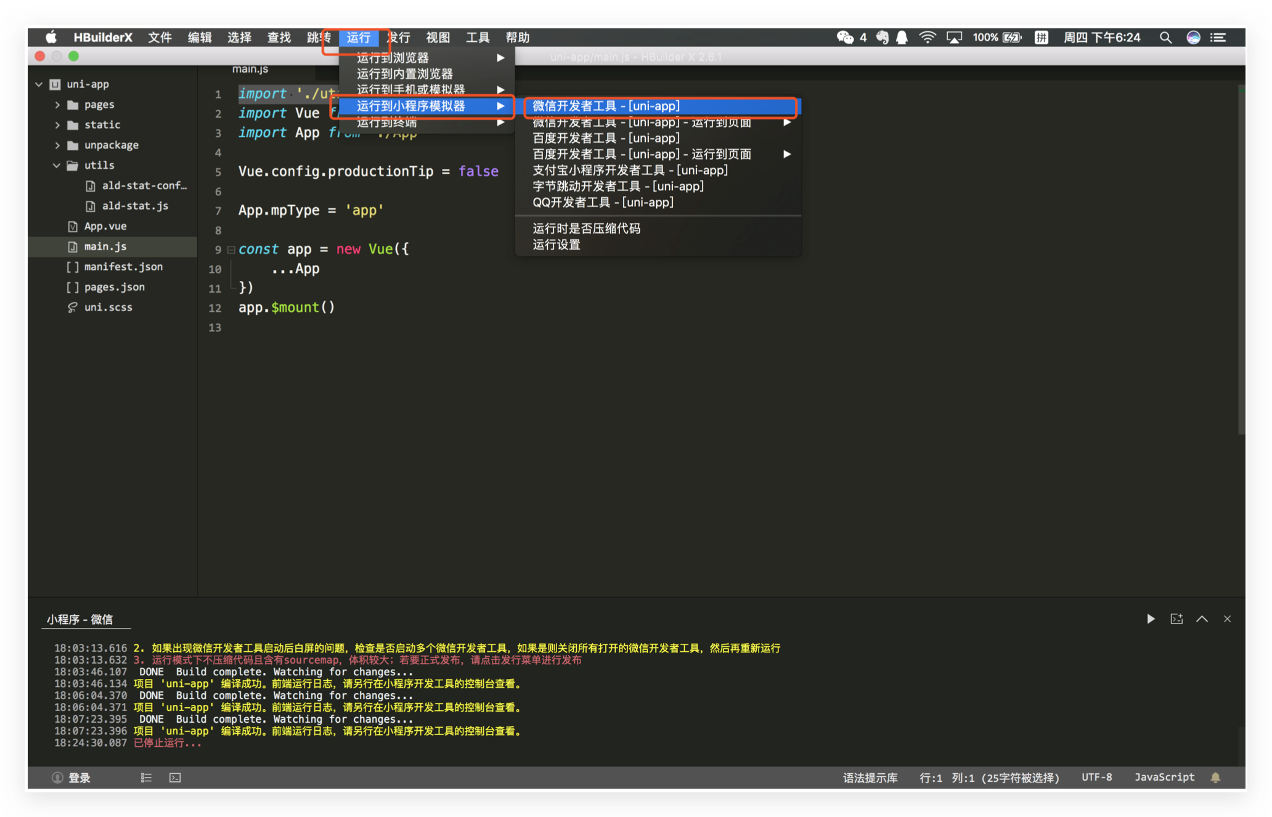Open the AirPlay display menu

pos(954,38)
